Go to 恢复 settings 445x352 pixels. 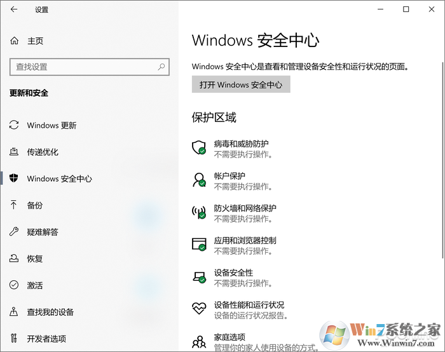coord(34,258)
